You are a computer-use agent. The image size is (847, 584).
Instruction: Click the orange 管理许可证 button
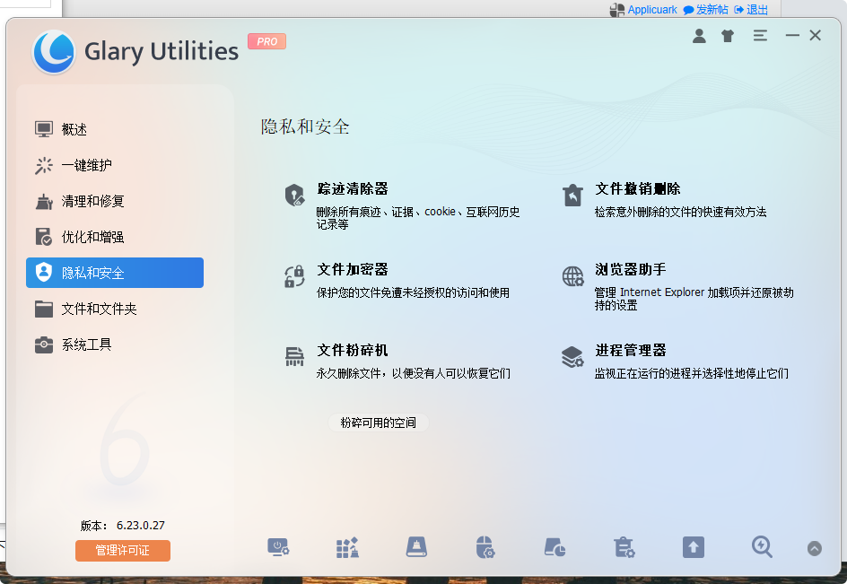point(122,551)
